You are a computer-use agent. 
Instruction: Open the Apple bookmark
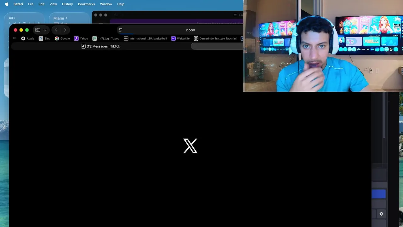click(x=28, y=38)
